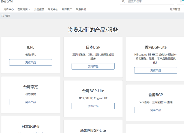Open the 联系我们 contact page
184x133 pixels.
point(81,9)
